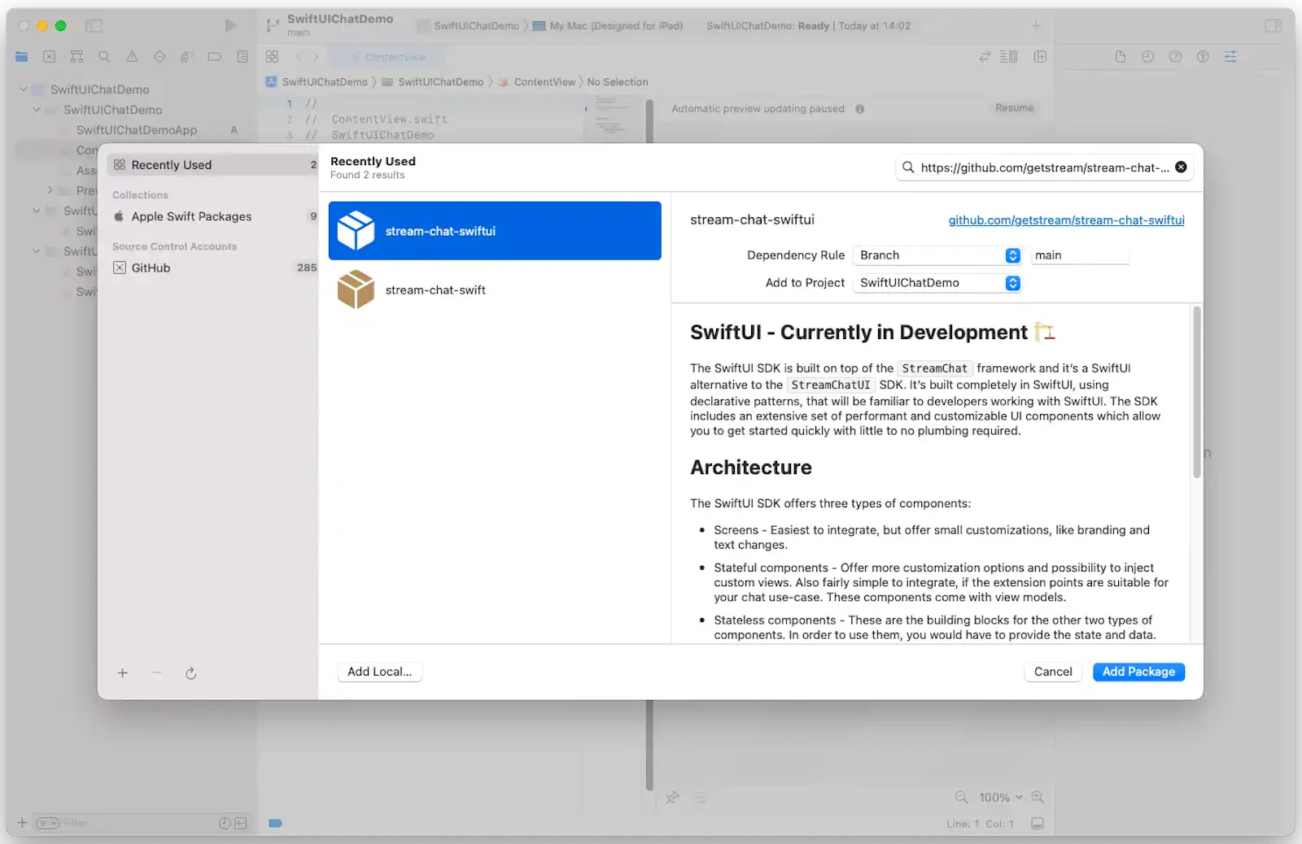Select the stream-chat-swiftui package
The height and width of the screenshot is (844, 1302).
coord(495,231)
